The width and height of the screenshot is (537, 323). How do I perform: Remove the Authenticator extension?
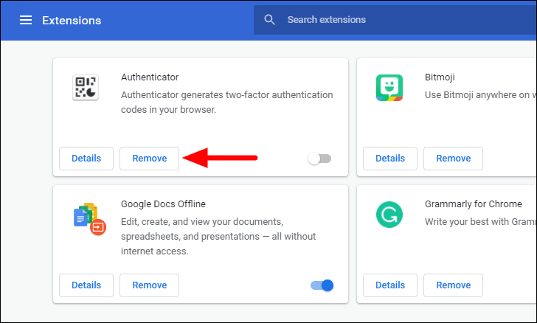[x=149, y=159]
